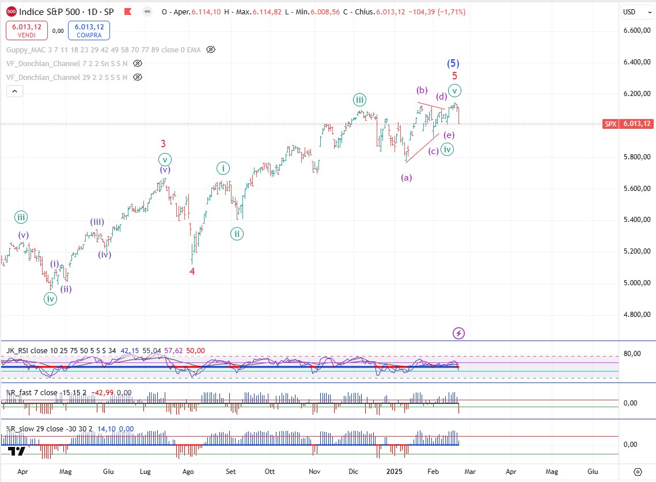Click the 0,00 spread value

tap(58, 30)
